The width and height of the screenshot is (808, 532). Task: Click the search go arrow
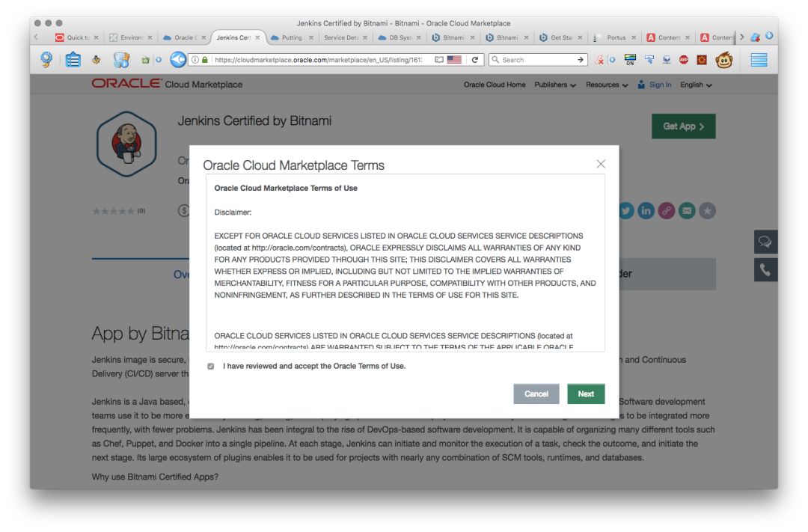click(581, 60)
